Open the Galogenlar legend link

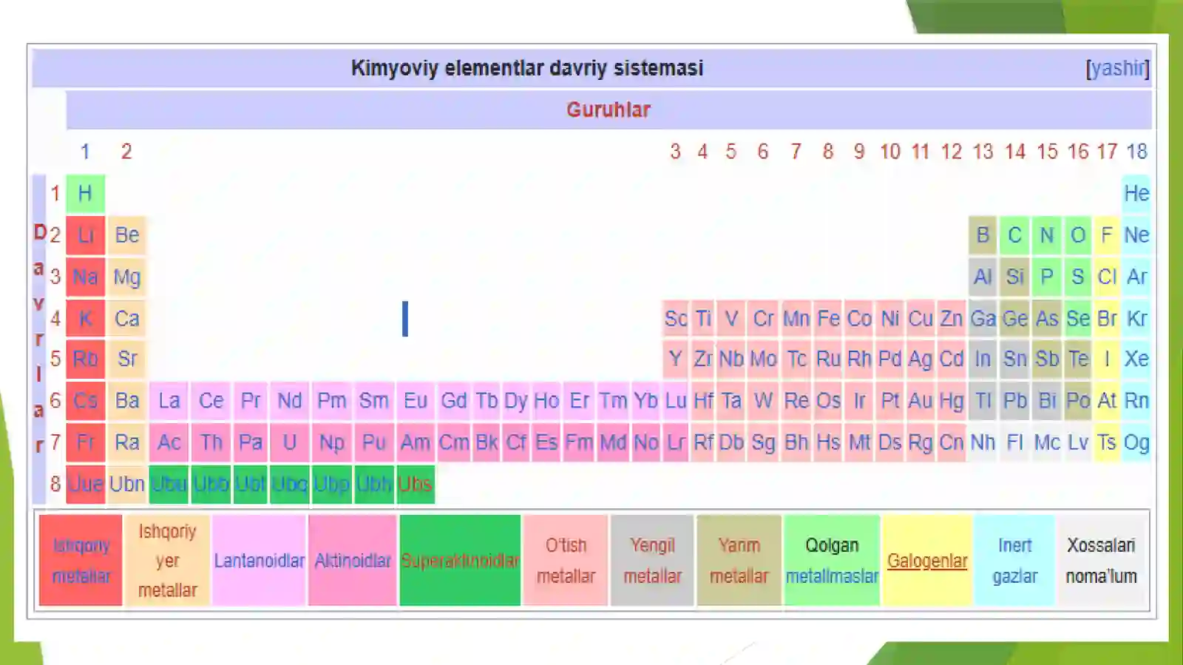[927, 561]
